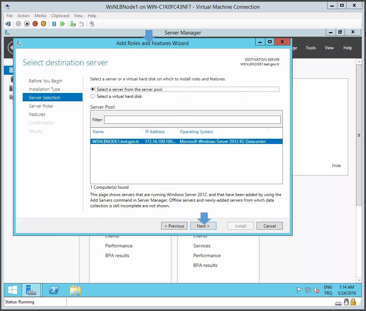Open the Media menu
Screen dimensions: 366x311
tap(41, 16)
